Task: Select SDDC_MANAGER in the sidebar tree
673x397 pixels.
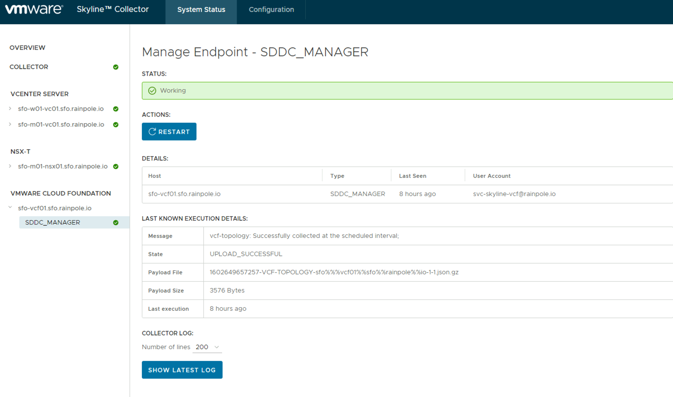Action: click(x=53, y=223)
